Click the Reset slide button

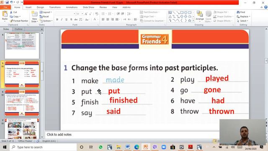point(44,17)
